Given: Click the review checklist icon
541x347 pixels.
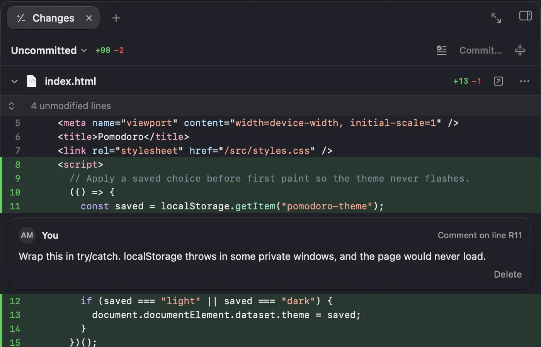Looking at the screenshot, I should [x=442, y=50].
